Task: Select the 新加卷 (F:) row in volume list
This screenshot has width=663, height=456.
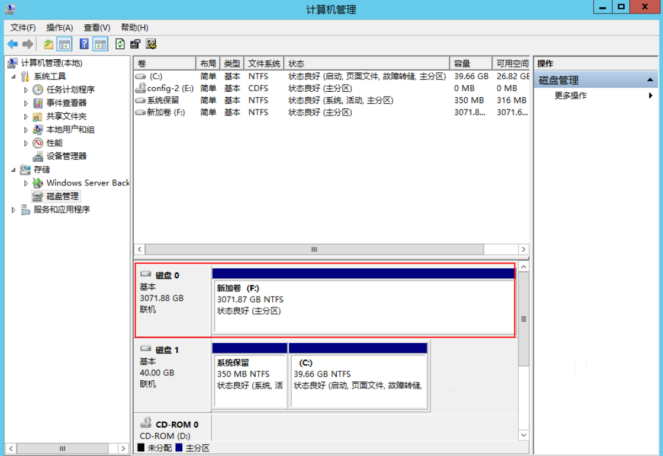Action: pyautogui.click(x=331, y=113)
